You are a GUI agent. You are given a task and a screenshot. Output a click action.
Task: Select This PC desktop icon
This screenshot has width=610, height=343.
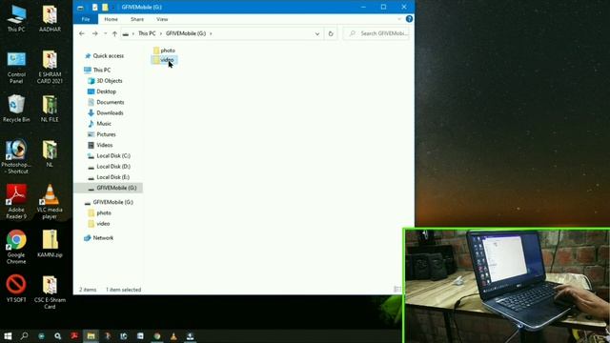(16, 19)
